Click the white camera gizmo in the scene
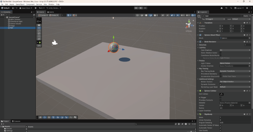Image resolution: width=253 pixels, height=132 pixels. coord(54,43)
